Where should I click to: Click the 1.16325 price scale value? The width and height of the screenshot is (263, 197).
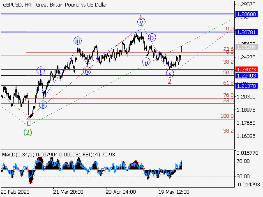point(246,136)
